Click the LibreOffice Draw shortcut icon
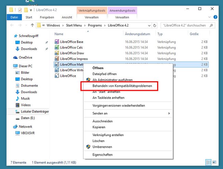 (x=57, y=53)
